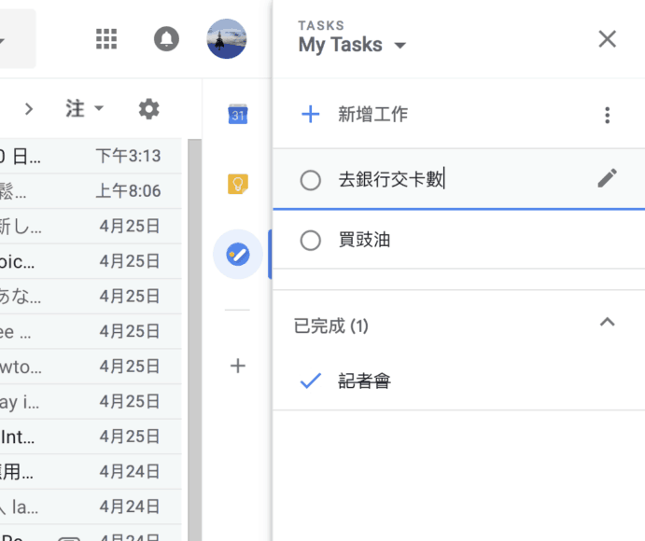
Task: Open the notifications bell
Action: coord(166,38)
